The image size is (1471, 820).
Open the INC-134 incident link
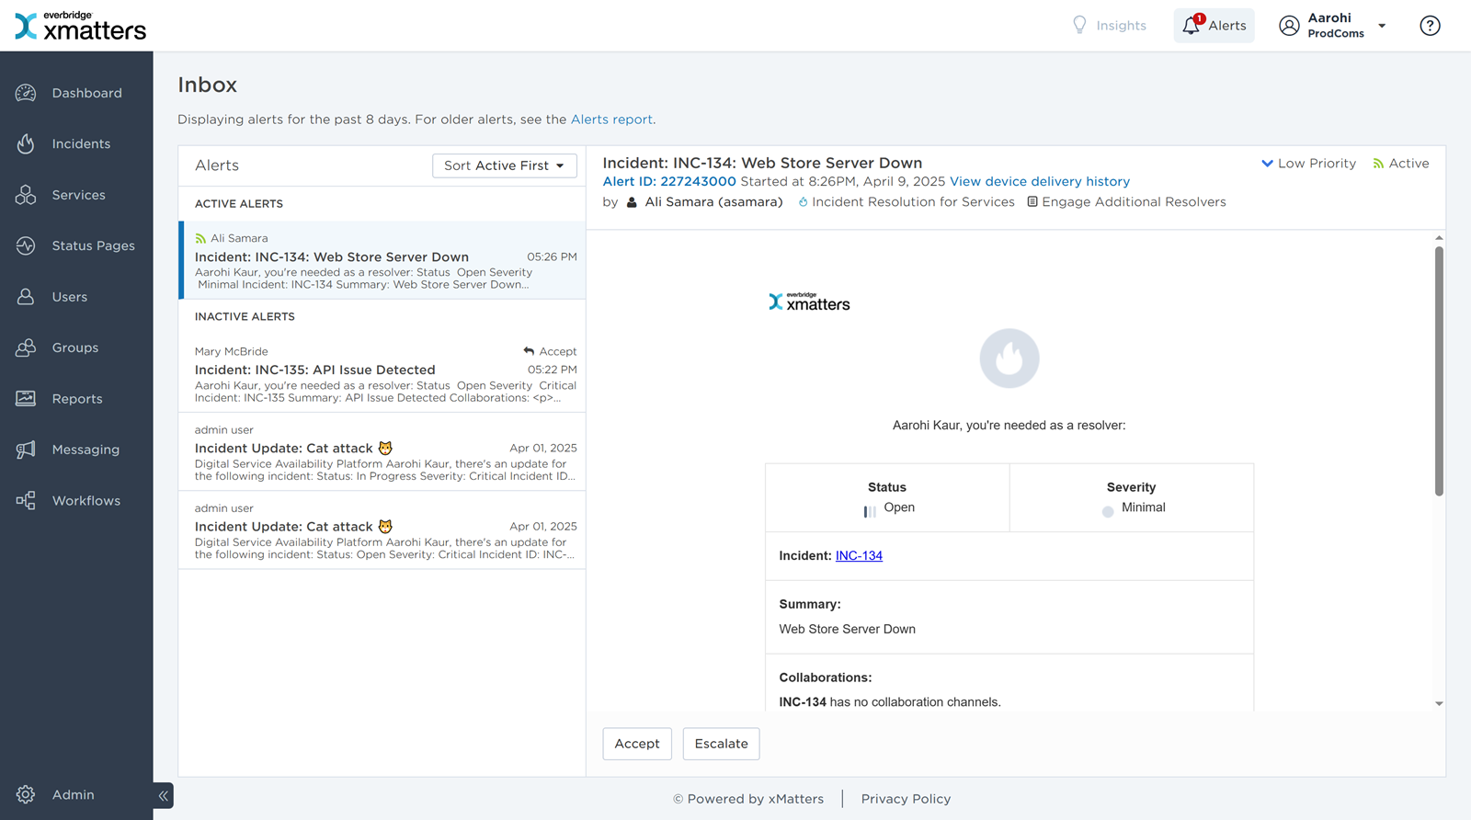pyautogui.click(x=859, y=556)
